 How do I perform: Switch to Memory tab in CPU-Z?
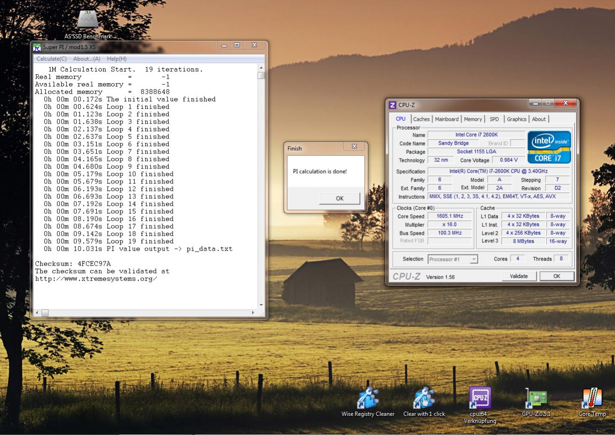(x=473, y=119)
